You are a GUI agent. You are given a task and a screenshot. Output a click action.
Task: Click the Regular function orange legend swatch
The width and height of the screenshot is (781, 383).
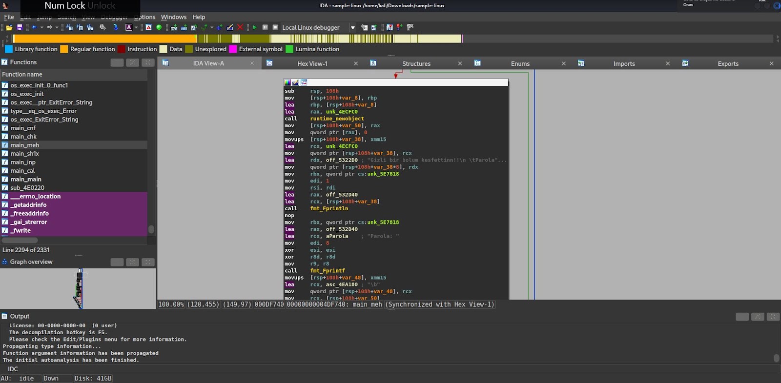click(64, 49)
